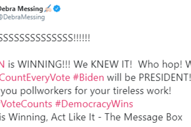Click the pink hashtag fragment before "is WINNING!!!"
Viewport: 191px width, 127px height.
coord(2,64)
